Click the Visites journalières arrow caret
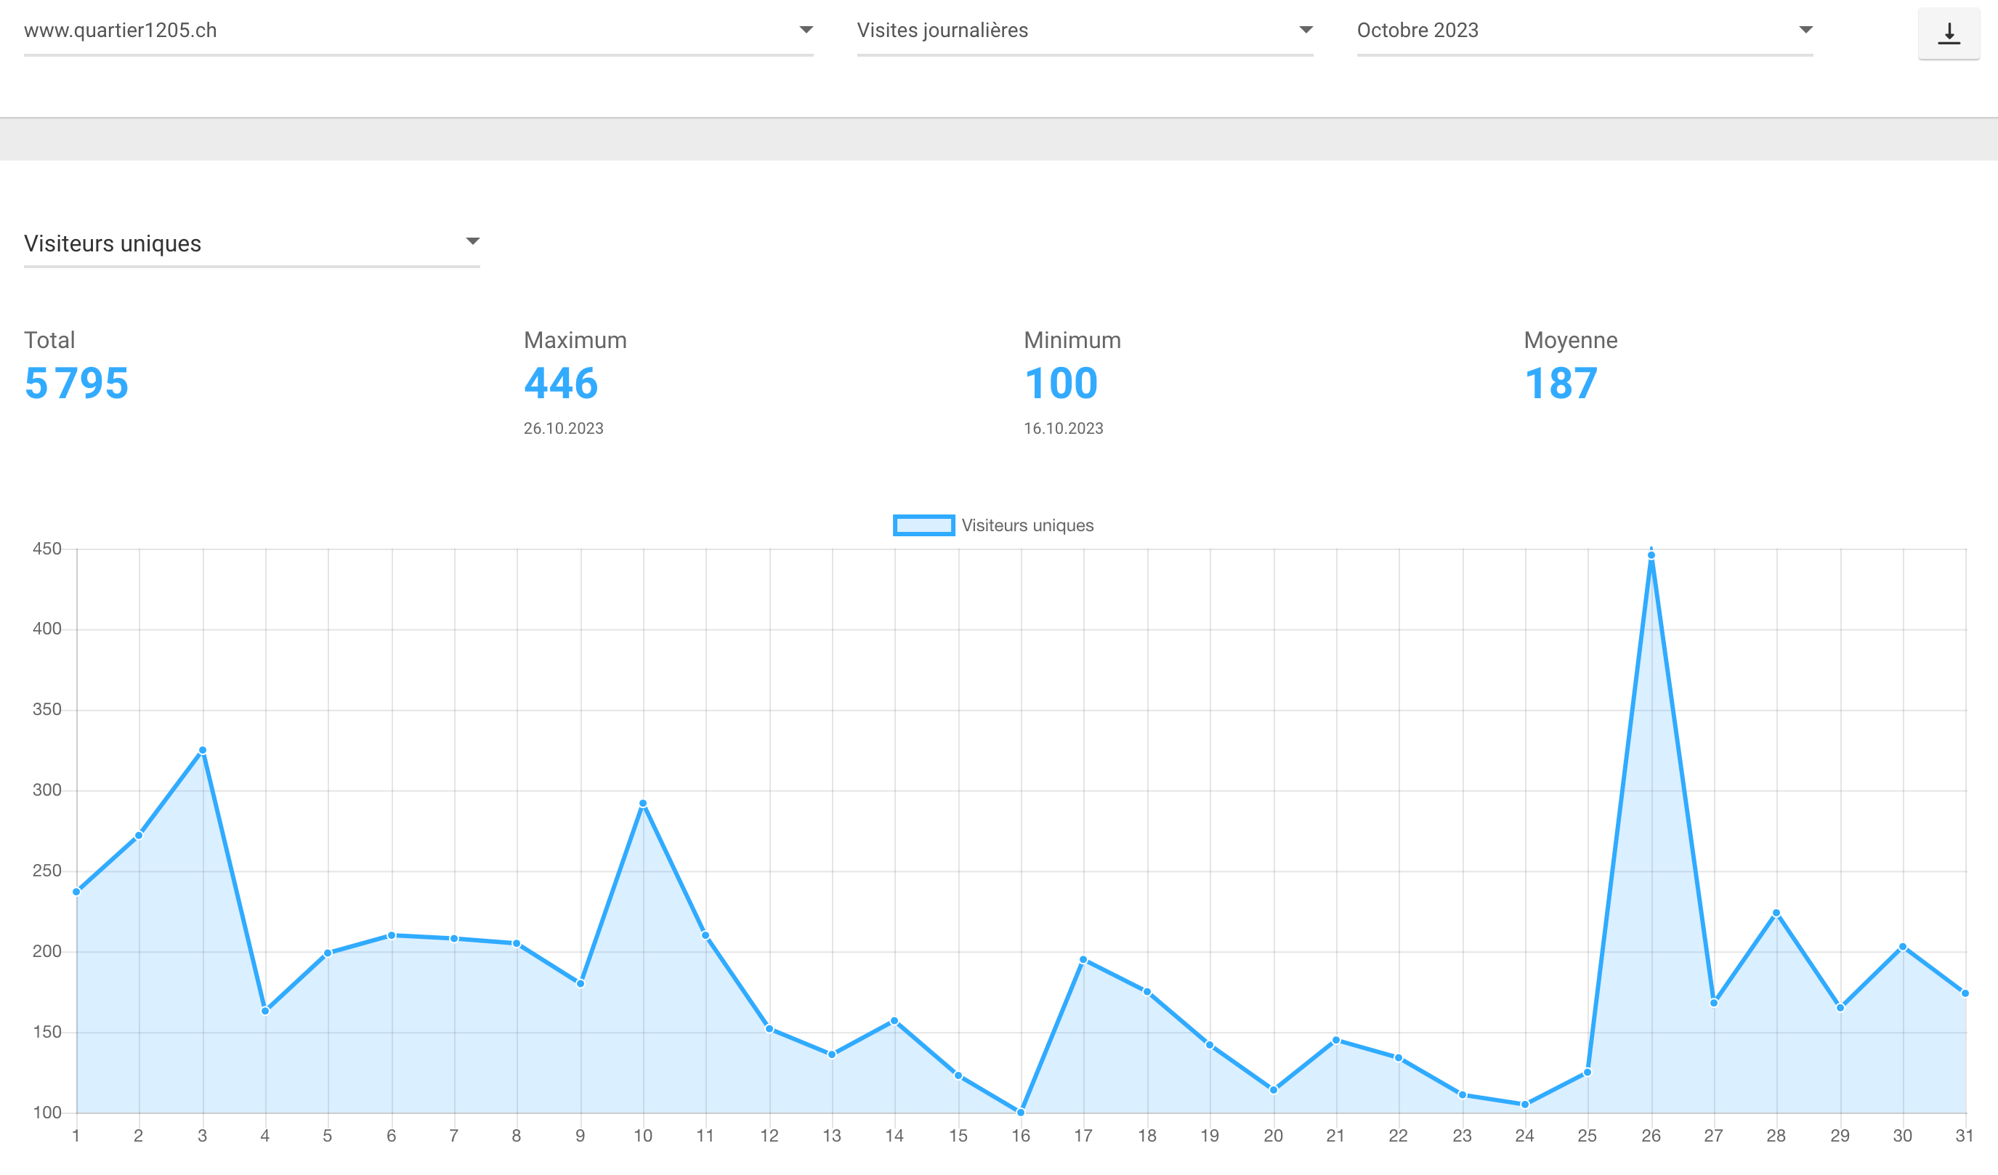The width and height of the screenshot is (1998, 1175). pyautogui.click(x=1306, y=29)
